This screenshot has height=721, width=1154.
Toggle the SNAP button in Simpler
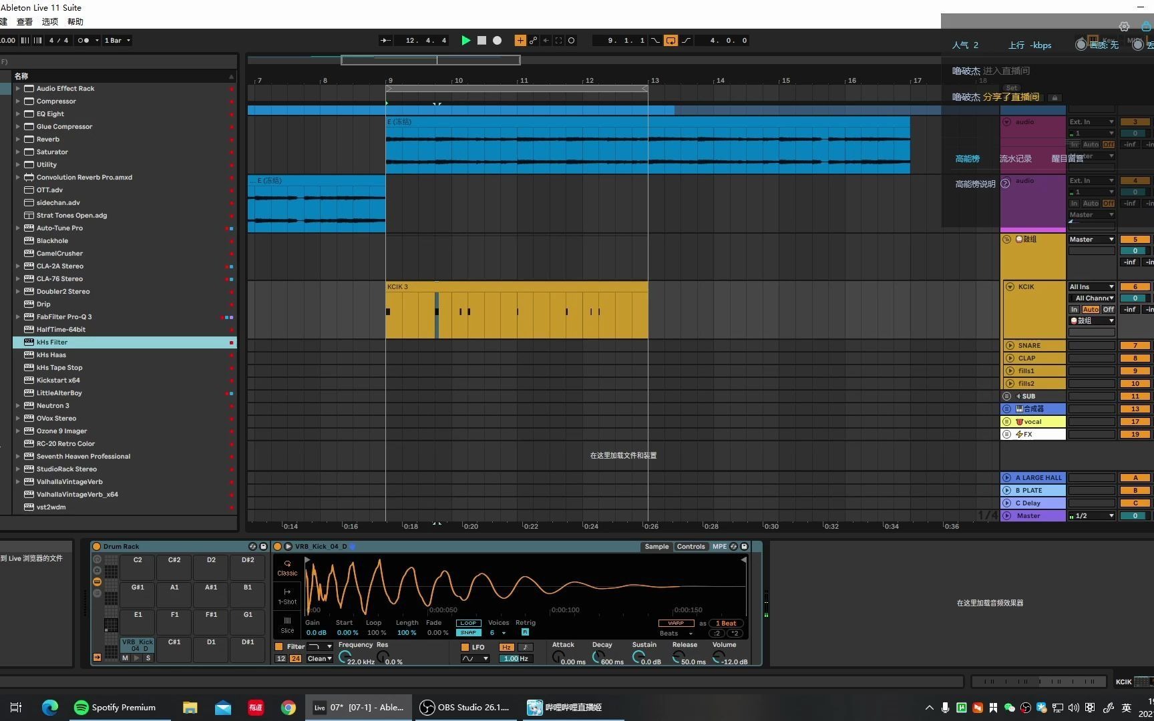click(468, 633)
